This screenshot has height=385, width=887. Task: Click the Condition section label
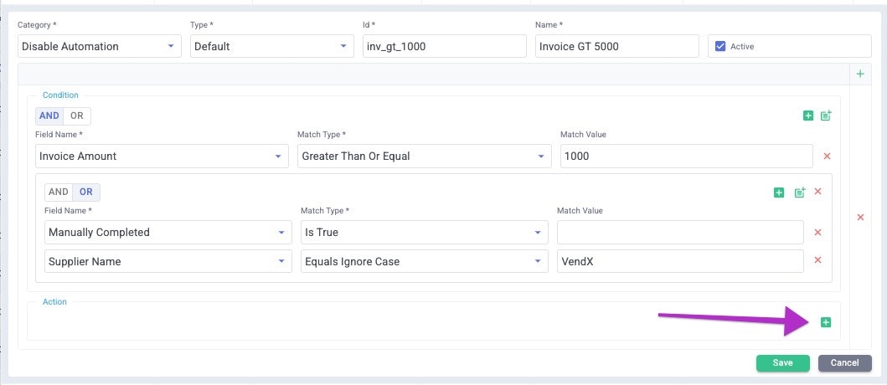click(60, 95)
